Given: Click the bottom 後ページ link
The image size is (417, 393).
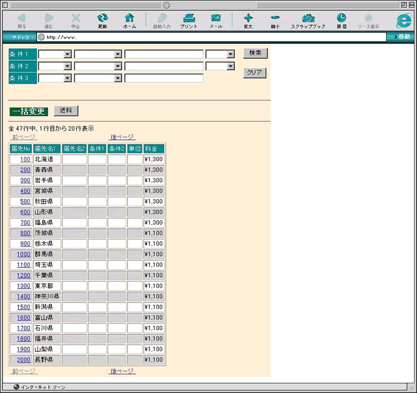Looking at the screenshot, I should 122,371.
